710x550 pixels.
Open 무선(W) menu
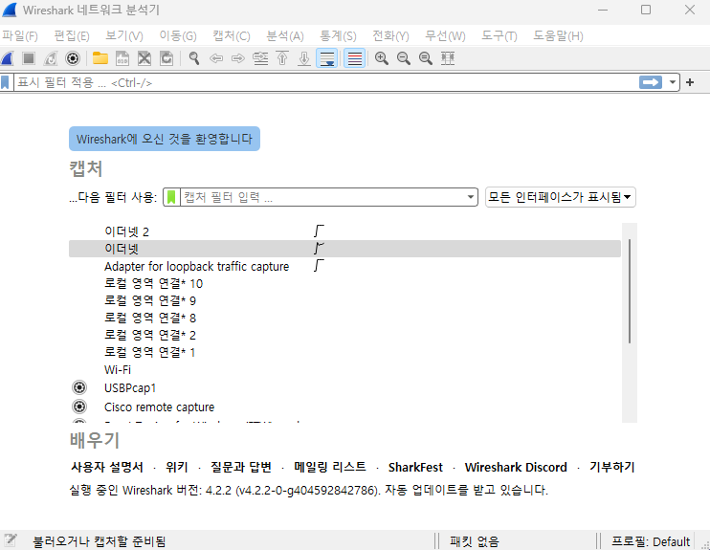pos(445,35)
